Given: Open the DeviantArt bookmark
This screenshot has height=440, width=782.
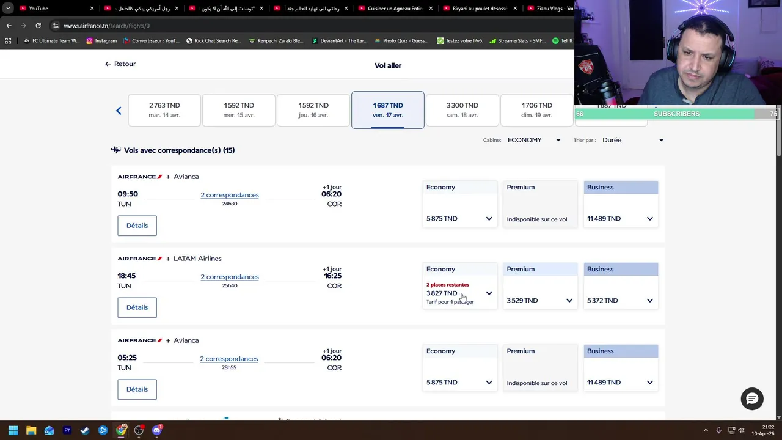Looking at the screenshot, I should tap(340, 40).
